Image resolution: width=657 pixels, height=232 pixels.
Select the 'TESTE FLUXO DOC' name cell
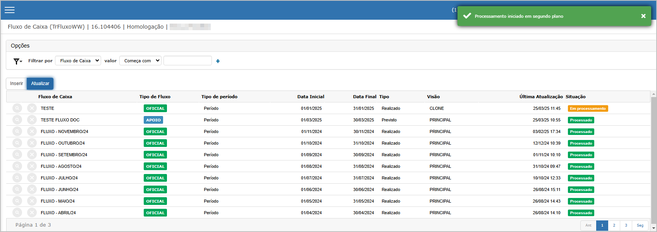(x=60, y=120)
